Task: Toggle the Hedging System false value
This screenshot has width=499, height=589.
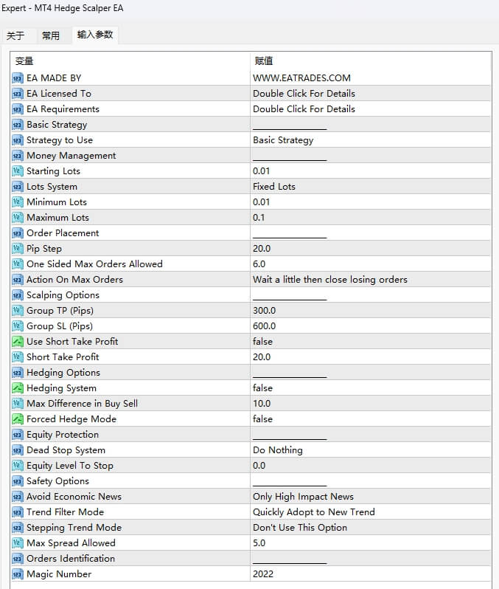Action: [x=262, y=388]
